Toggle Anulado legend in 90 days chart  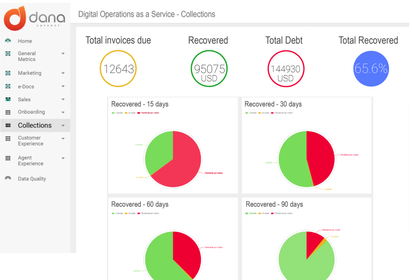264,214
